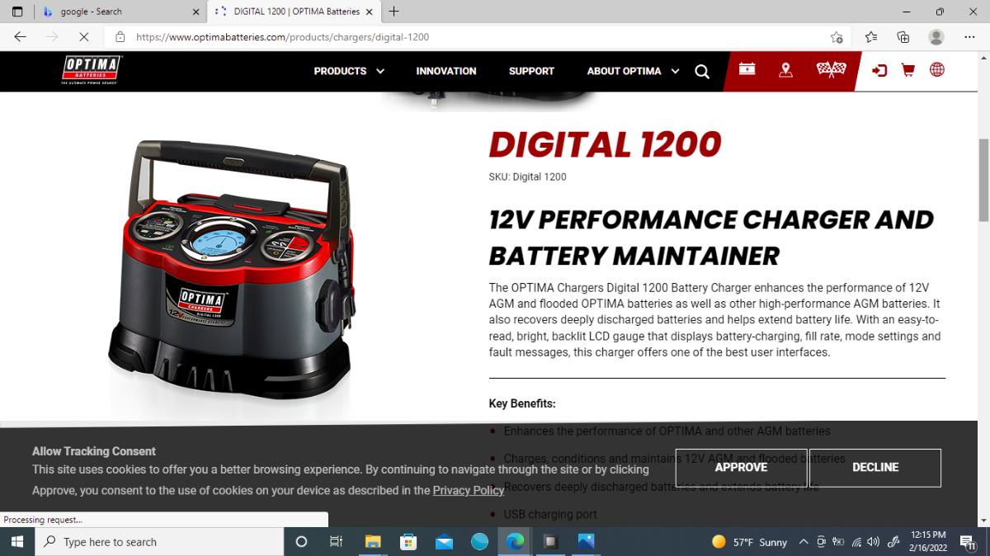Expand the PRODUCTS dropdown menu

click(x=349, y=71)
